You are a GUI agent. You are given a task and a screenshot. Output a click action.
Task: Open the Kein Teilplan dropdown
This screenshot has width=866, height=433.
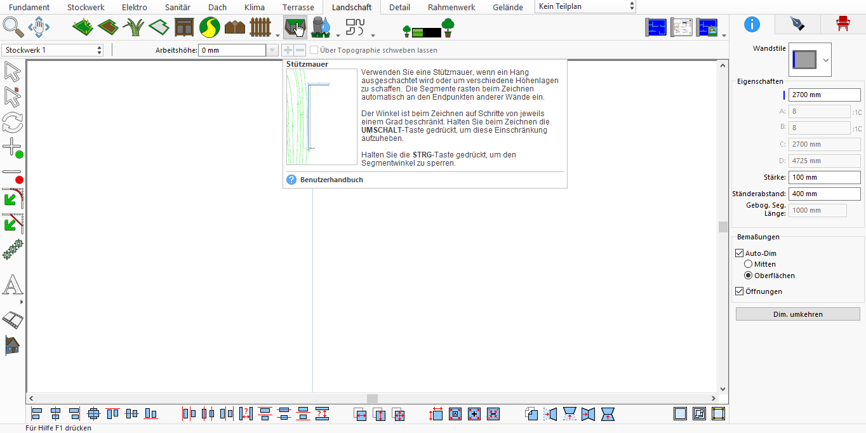(585, 6)
